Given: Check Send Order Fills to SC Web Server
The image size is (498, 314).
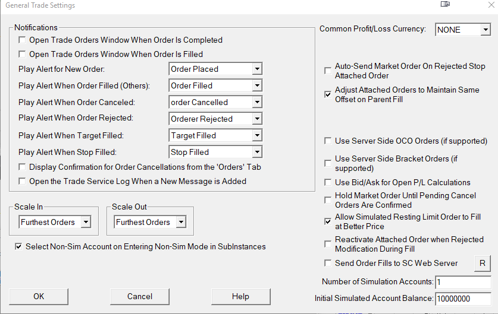Looking at the screenshot, I should 328,263.
